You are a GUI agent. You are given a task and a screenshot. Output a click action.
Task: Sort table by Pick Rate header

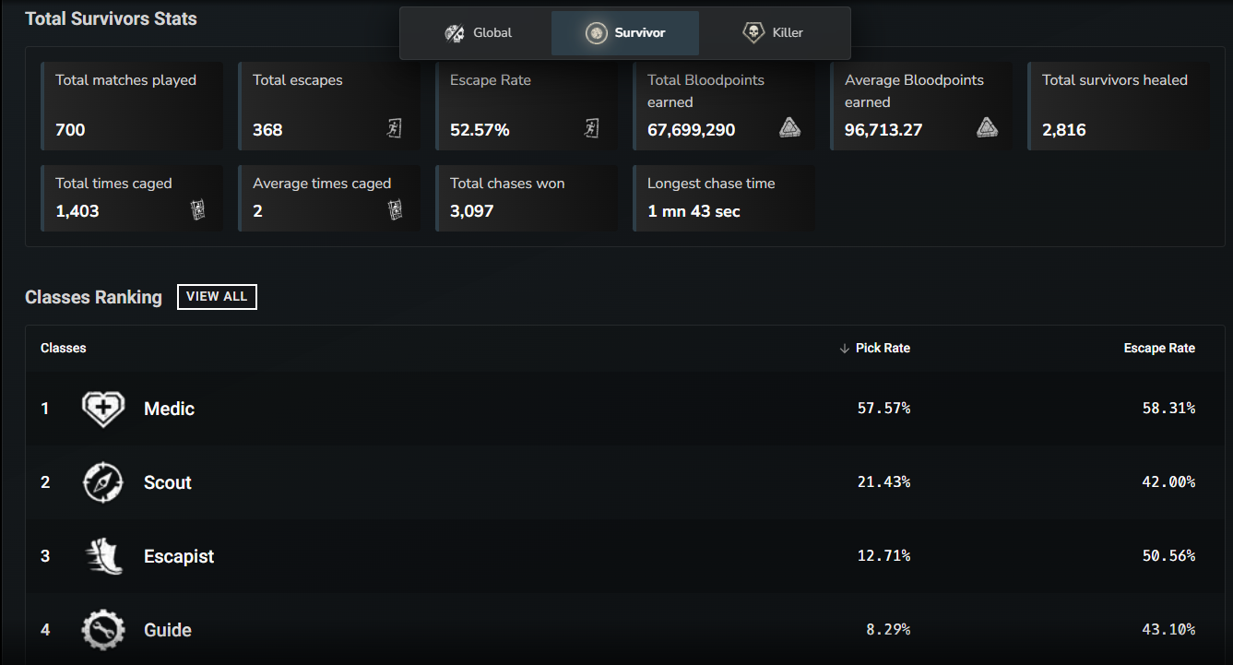(x=883, y=348)
